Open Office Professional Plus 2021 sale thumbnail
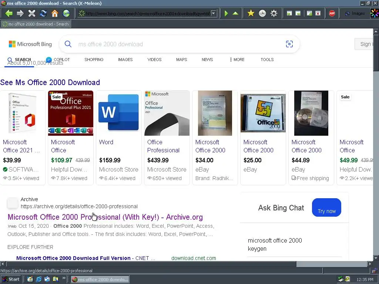Image resolution: width=379 pixels, height=284 pixels. (71, 113)
